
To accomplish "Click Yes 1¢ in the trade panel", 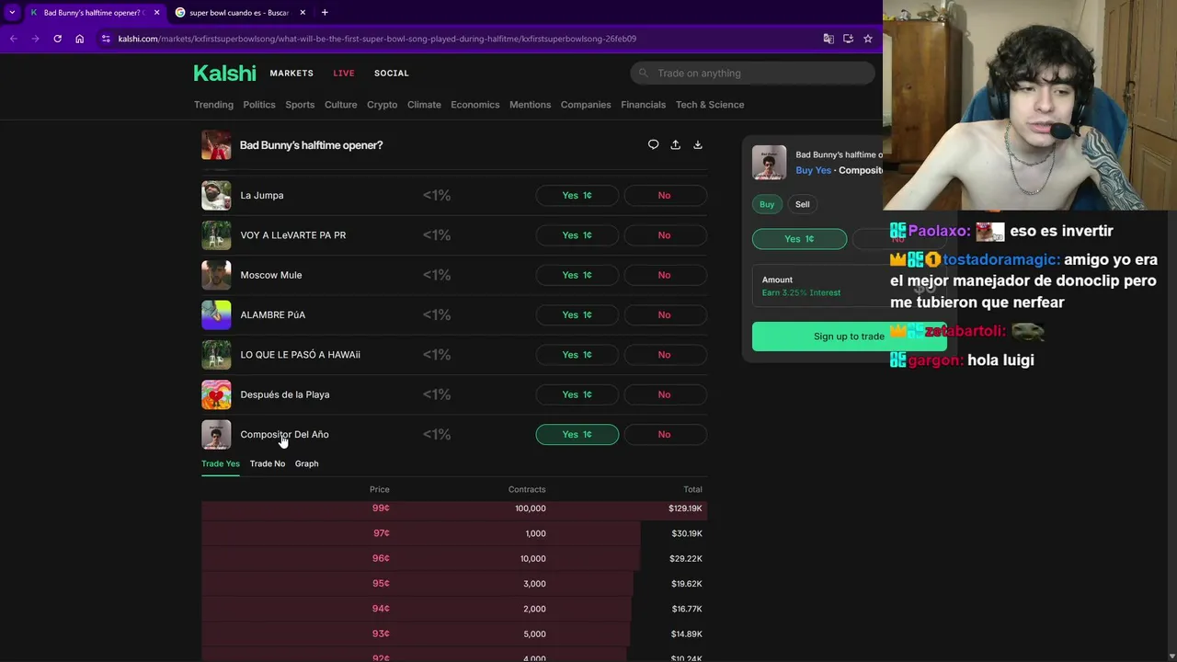I will click(x=799, y=239).
